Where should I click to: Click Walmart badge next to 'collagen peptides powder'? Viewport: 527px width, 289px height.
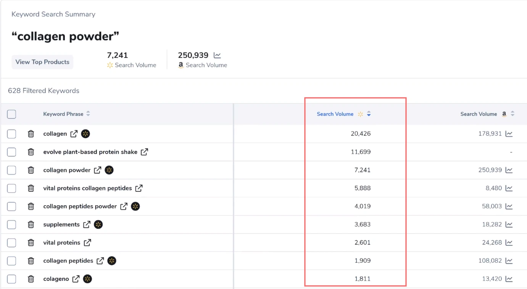coord(135,206)
